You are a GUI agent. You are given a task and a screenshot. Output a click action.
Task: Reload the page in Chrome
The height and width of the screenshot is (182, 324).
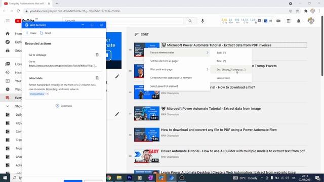(18, 11)
